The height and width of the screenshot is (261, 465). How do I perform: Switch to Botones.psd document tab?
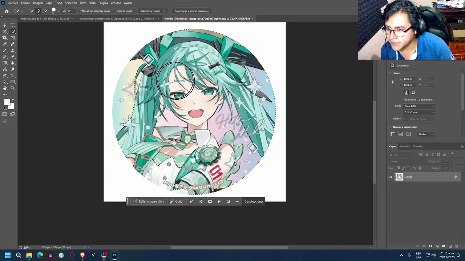click(45, 18)
